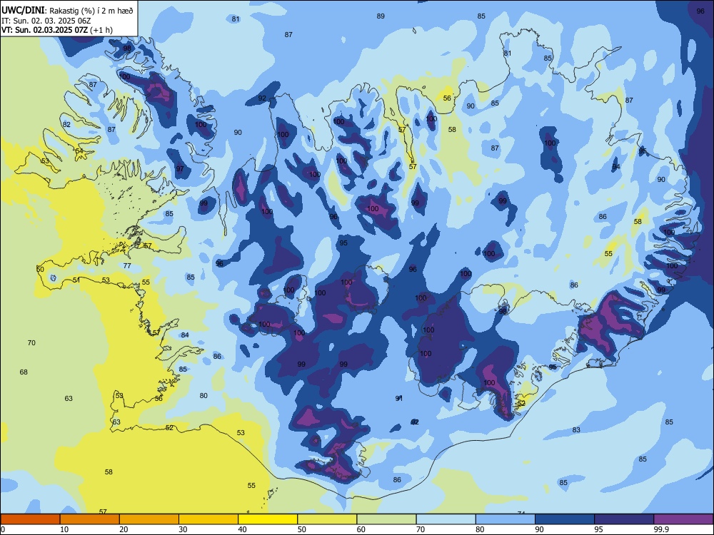
Task: Click humidity value 83 off southeast coast
Action: 576,430
